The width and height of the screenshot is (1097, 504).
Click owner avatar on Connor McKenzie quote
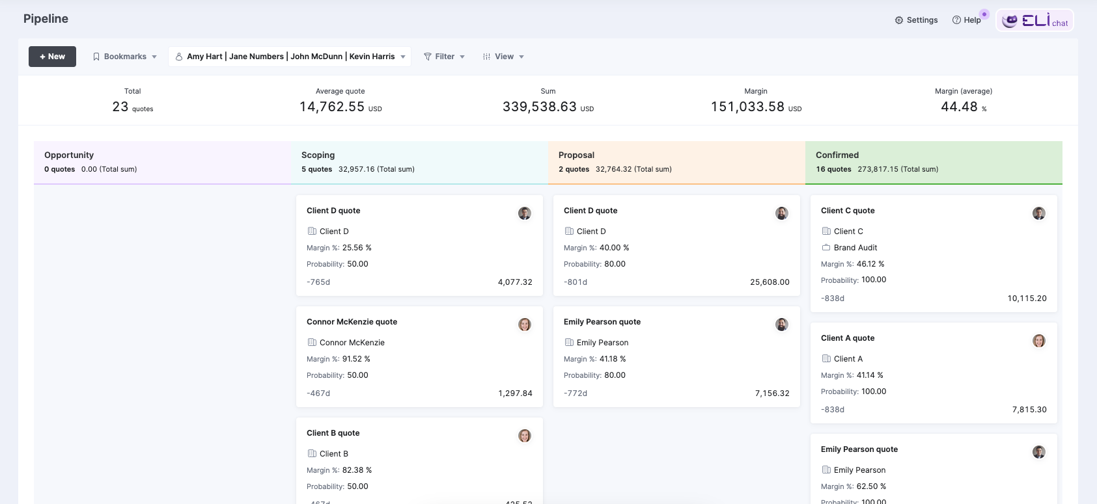click(525, 325)
